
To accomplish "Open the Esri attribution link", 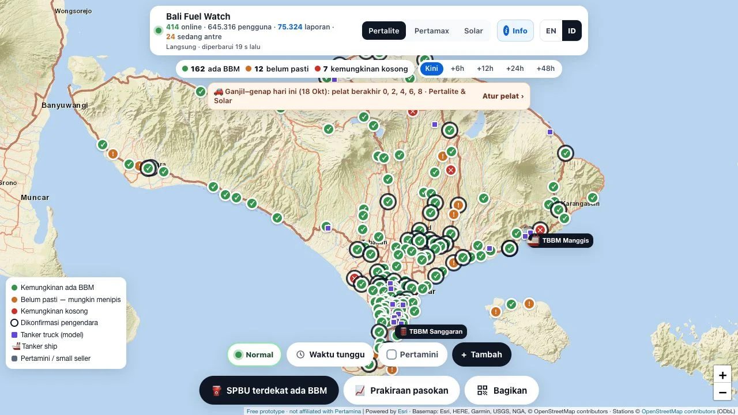I will point(402,412).
